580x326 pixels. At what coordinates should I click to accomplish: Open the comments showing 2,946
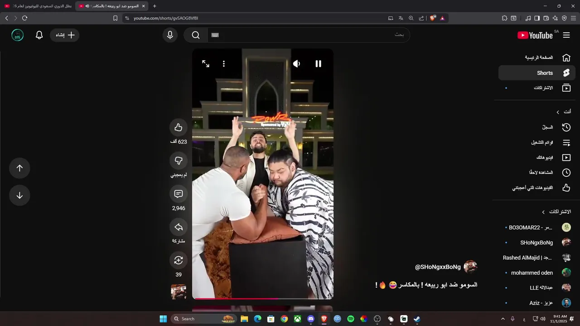click(x=179, y=194)
